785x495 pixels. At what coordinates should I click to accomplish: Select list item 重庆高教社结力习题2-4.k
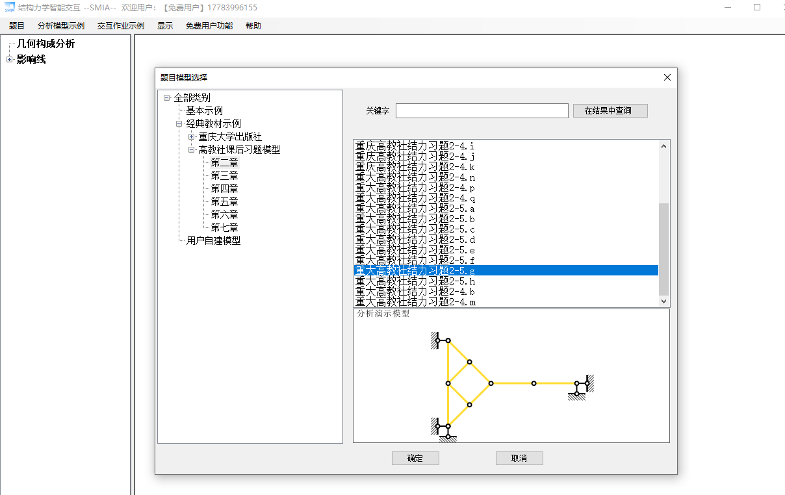[506, 167]
